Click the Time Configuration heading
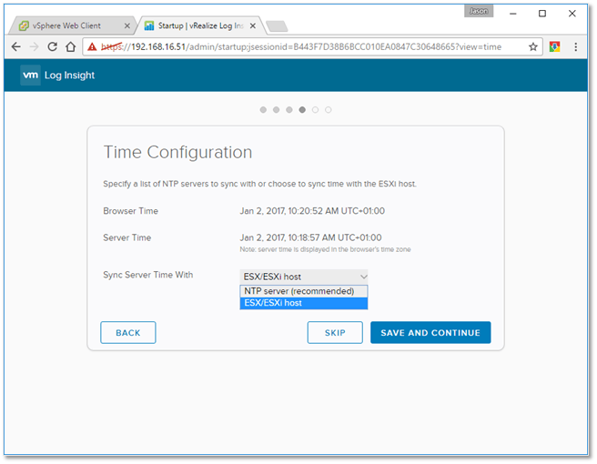The image size is (597, 464). [x=177, y=152]
